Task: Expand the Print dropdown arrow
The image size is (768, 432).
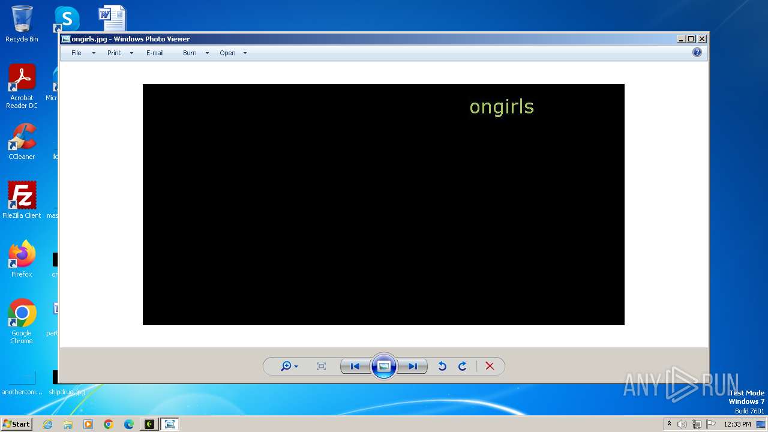Action: [131, 53]
